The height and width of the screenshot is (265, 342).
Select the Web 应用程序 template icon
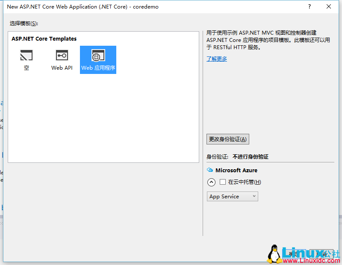[x=98, y=60]
